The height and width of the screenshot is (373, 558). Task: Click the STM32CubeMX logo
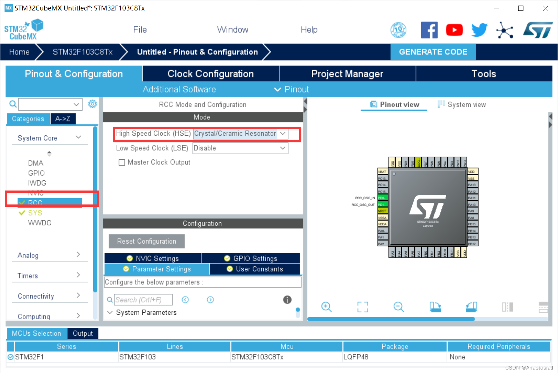click(23, 30)
